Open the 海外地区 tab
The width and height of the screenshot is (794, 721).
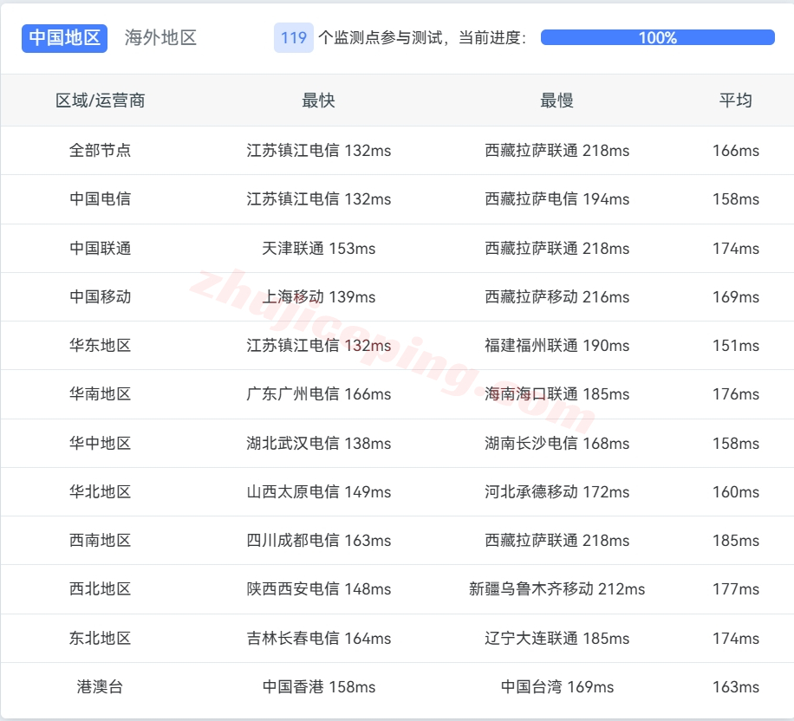point(160,38)
